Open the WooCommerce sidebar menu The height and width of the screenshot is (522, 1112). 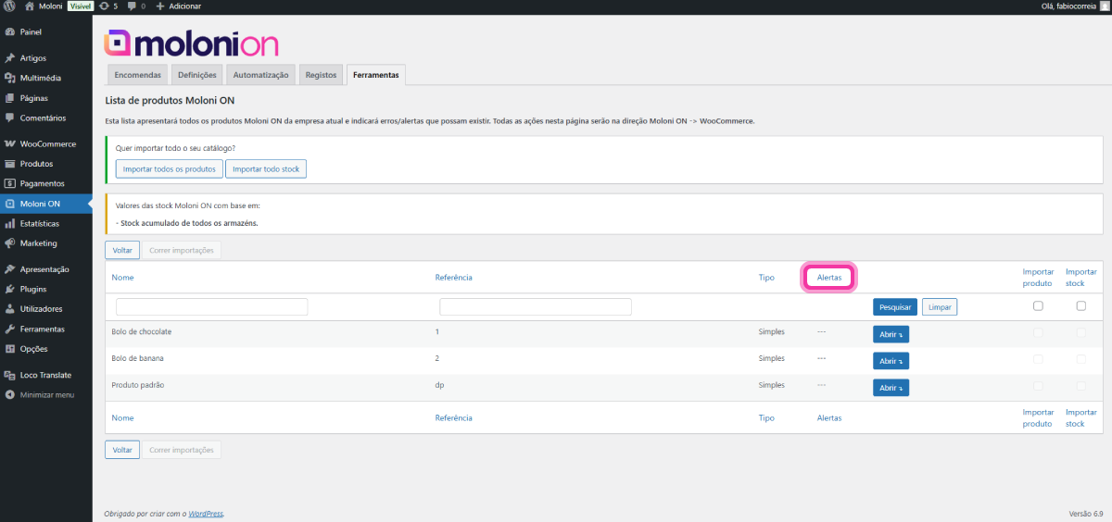47,144
